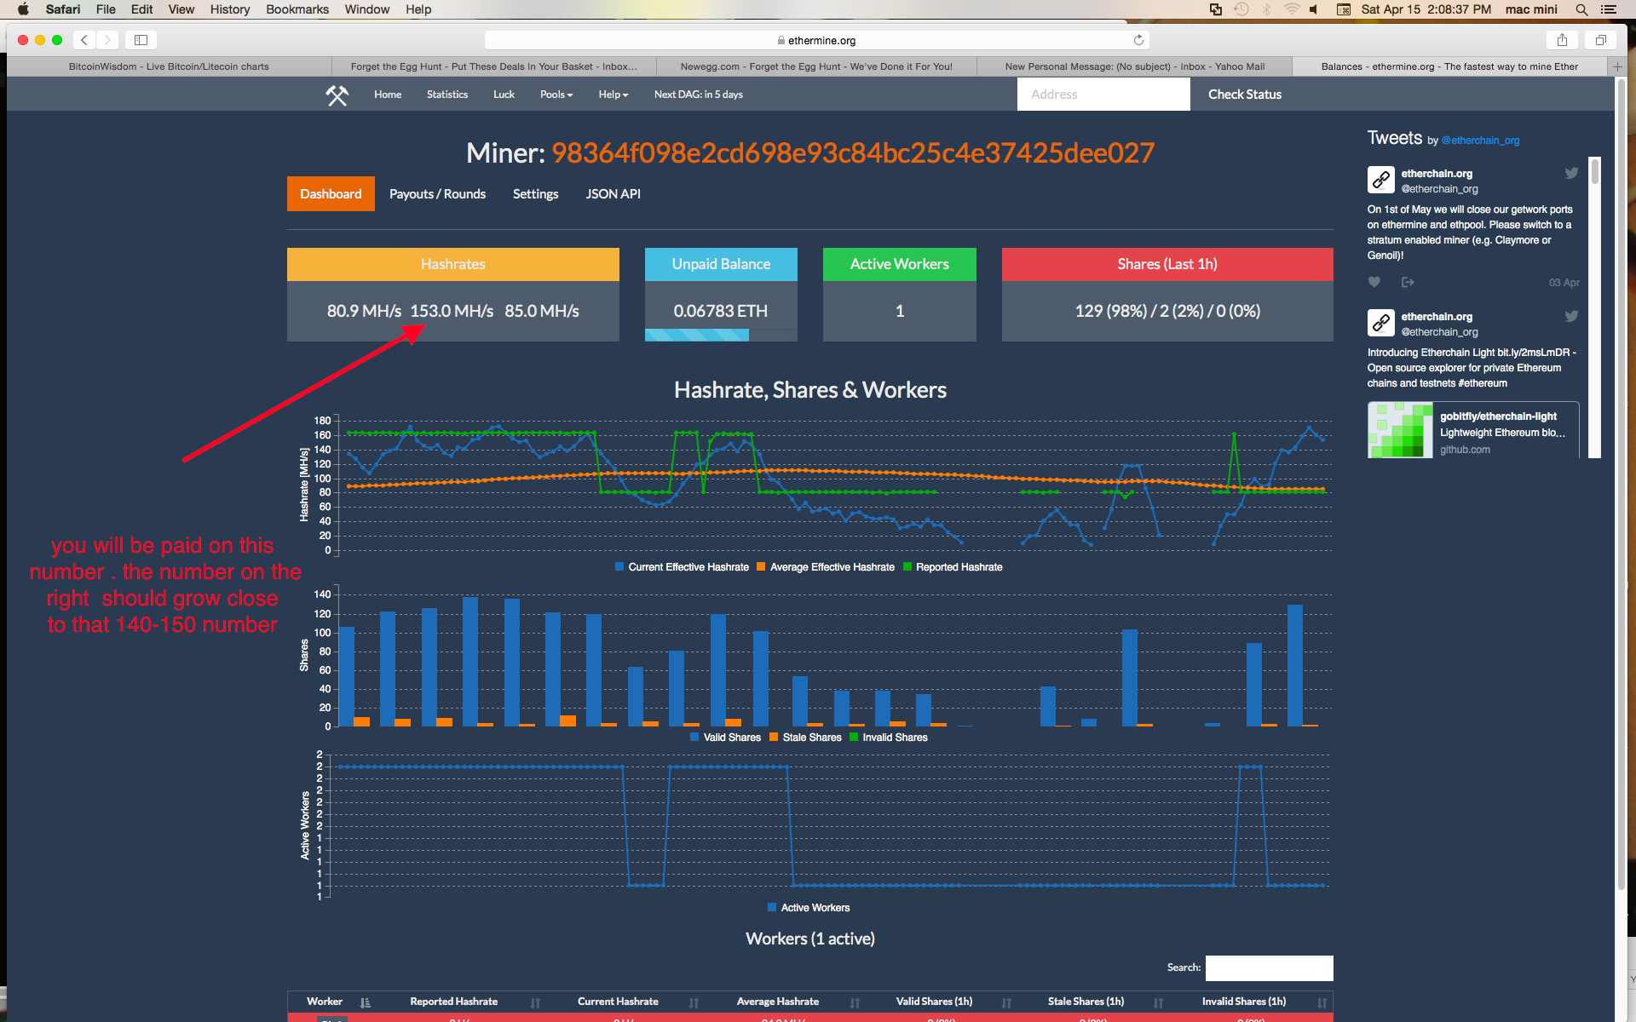The height and width of the screenshot is (1022, 1636).
Task: Click etherchain.org avatar on first tweet
Action: pyautogui.click(x=1381, y=180)
